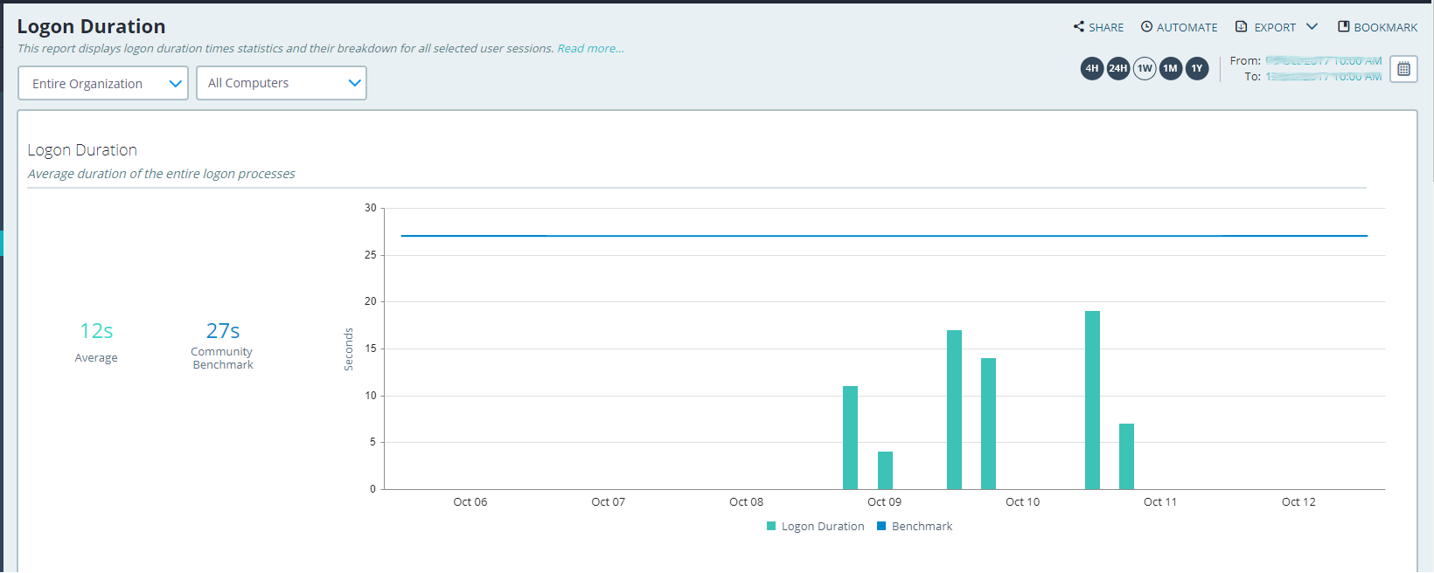Expand the Export options chevron
The width and height of the screenshot is (1434, 573).
tap(1312, 26)
